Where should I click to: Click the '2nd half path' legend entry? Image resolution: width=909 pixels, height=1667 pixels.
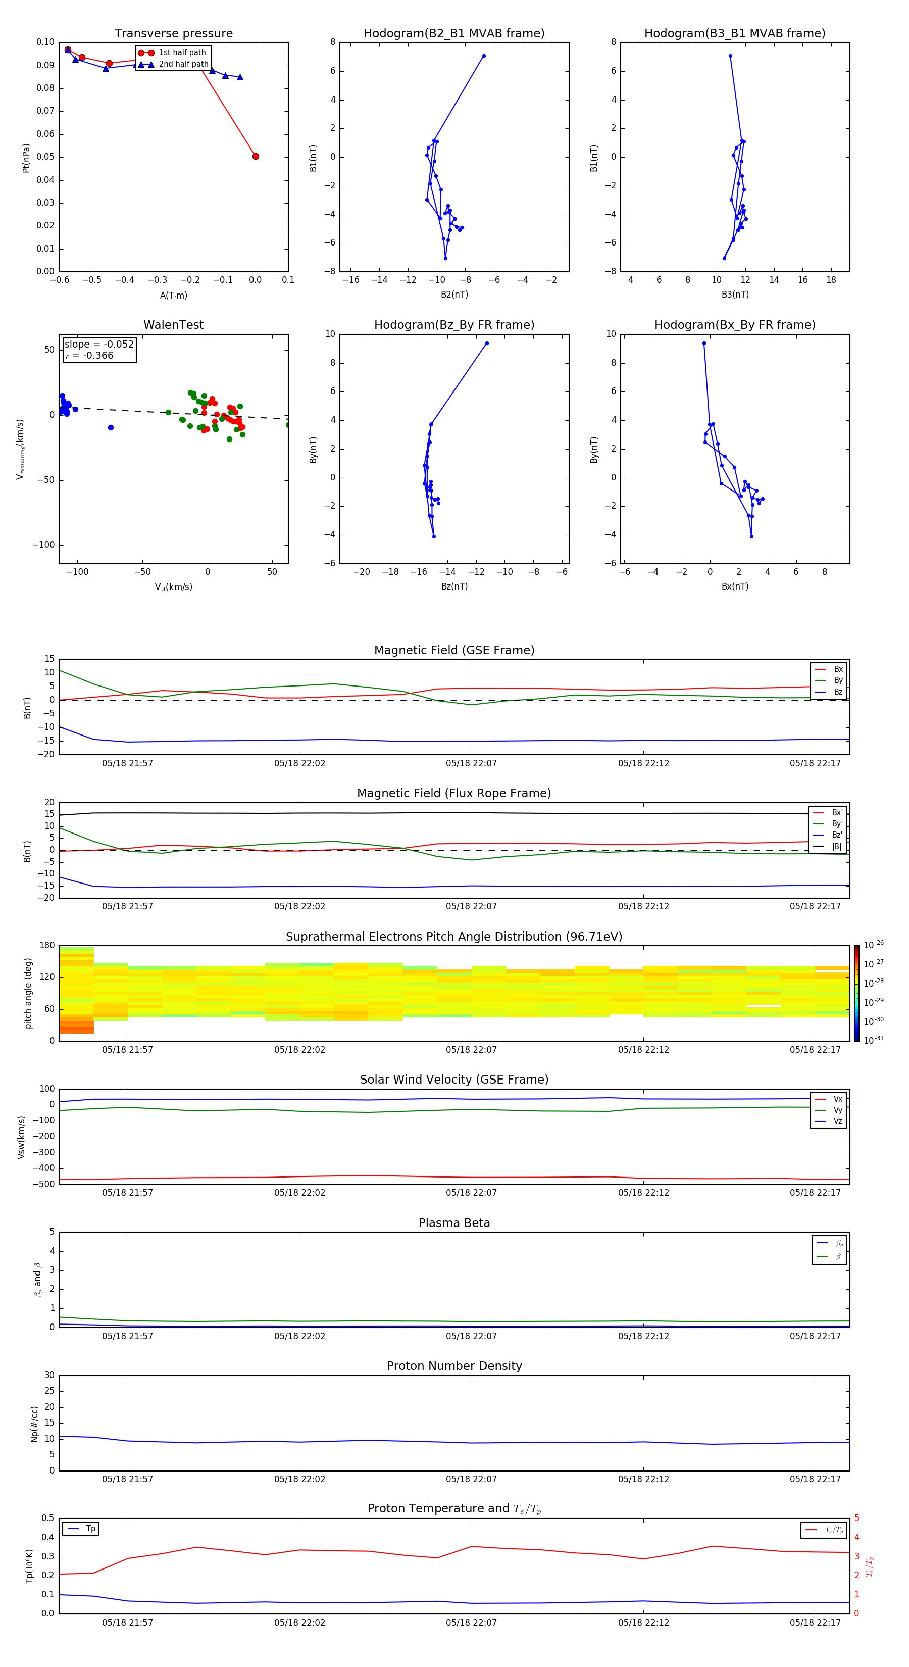click(x=173, y=64)
